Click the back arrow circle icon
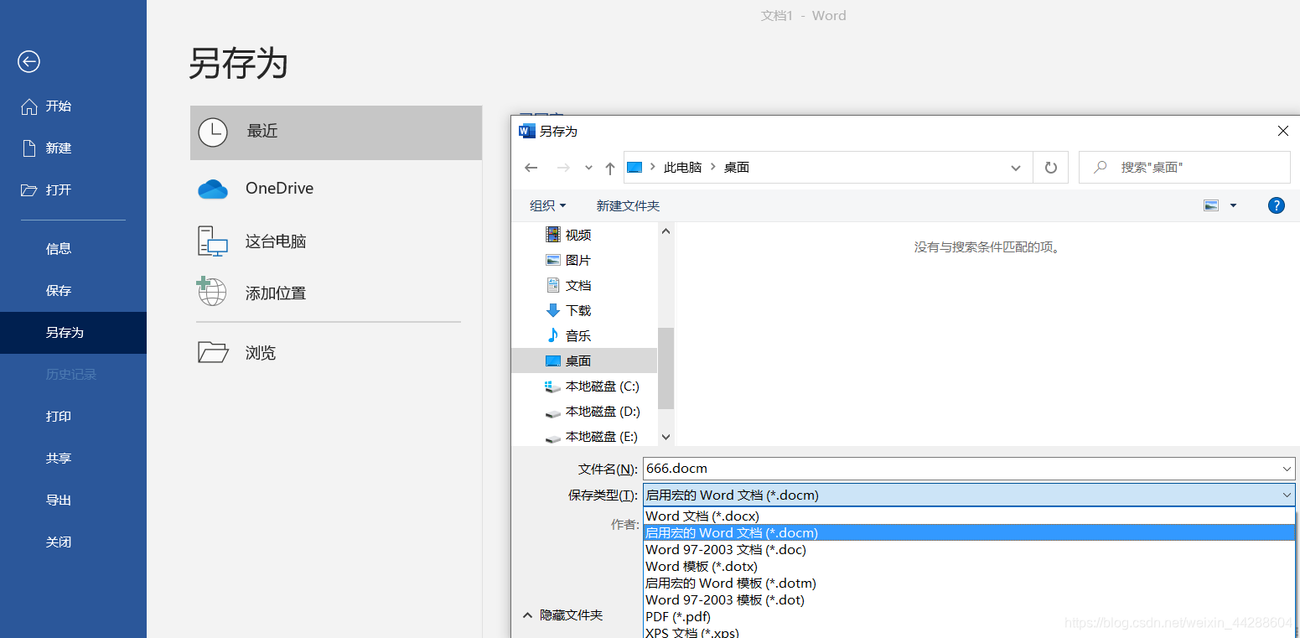This screenshot has width=1300, height=638. click(x=29, y=61)
